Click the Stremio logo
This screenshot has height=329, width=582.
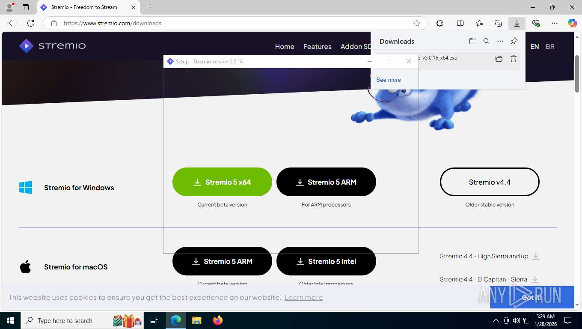tap(52, 46)
